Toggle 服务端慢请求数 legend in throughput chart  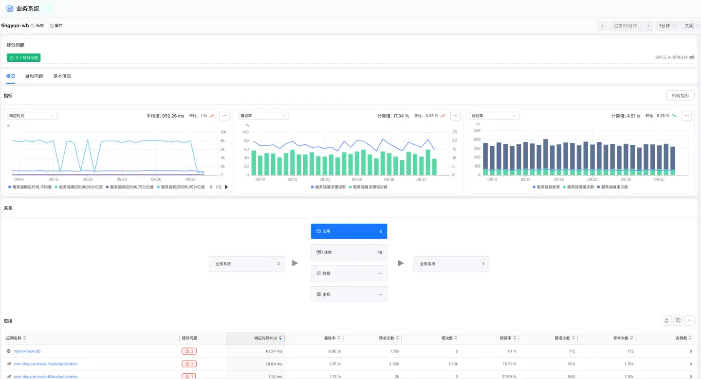click(578, 187)
